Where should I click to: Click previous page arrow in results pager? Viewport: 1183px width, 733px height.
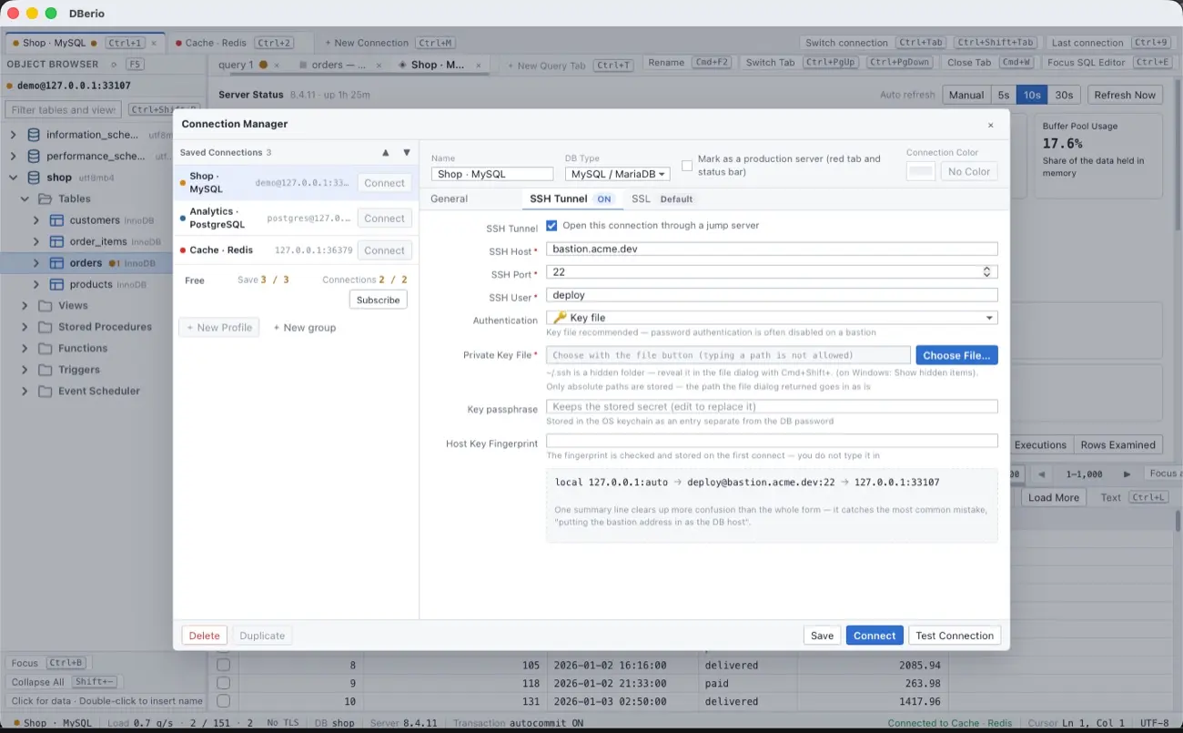1042,474
